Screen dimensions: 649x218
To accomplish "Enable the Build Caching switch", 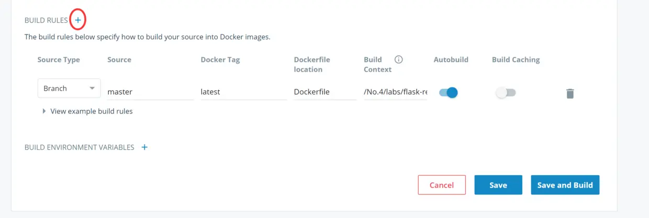I will [x=506, y=93].
